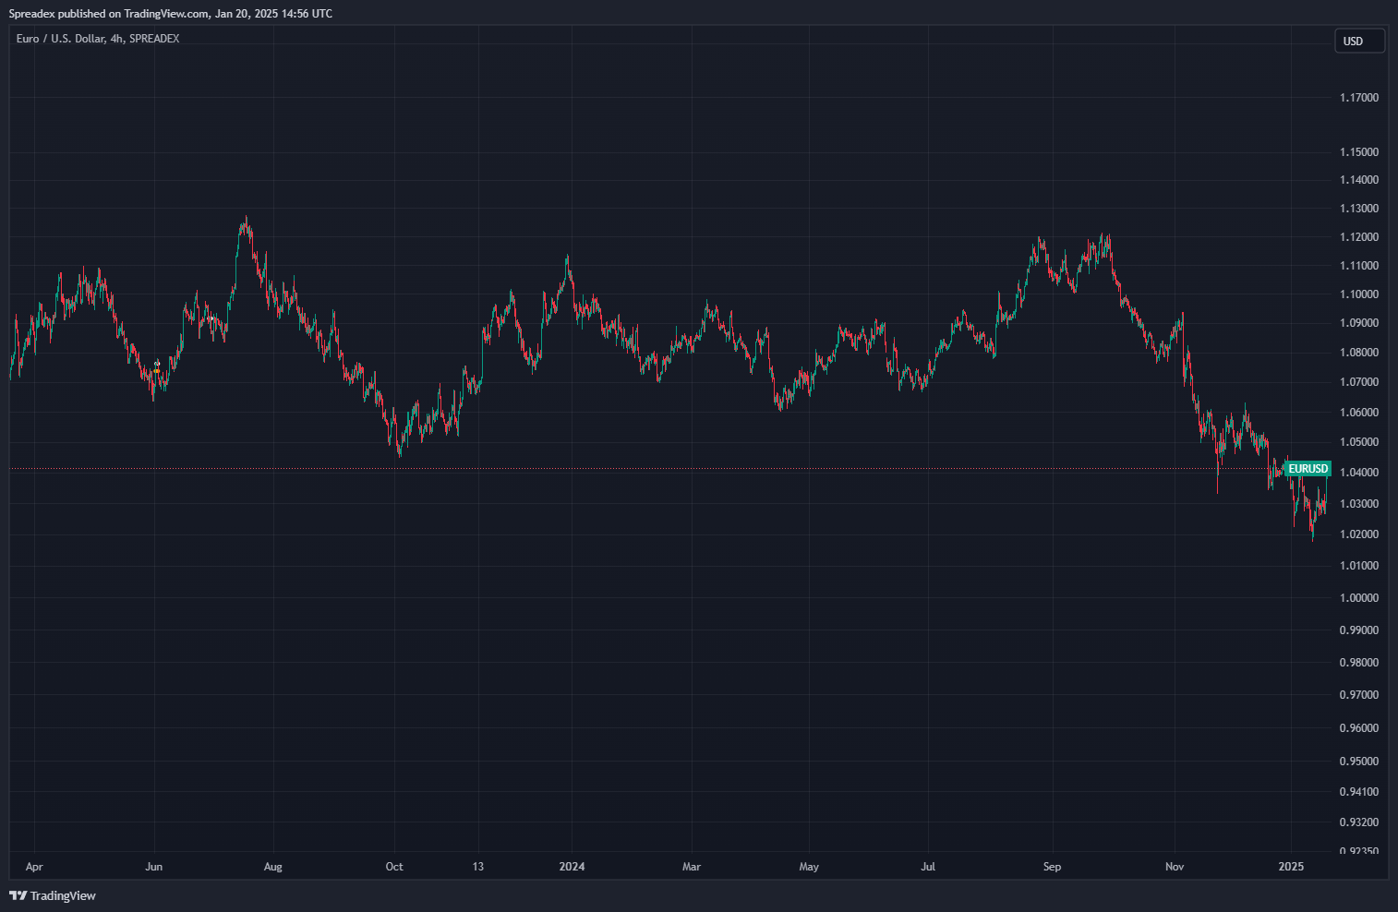Click the 0.93200 price axis label
Image resolution: width=1398 pixels, height=912 pixels.
[1359, 822]
